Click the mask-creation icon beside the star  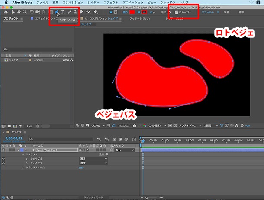[116, 12]
